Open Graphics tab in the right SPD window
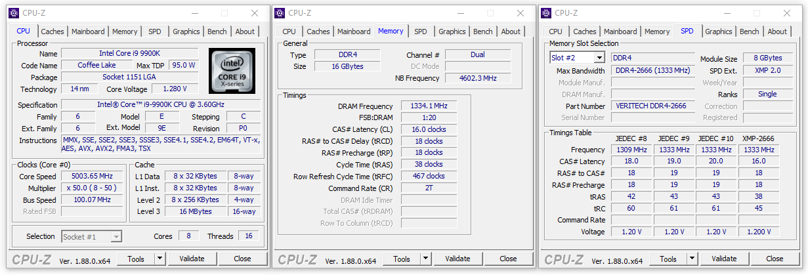The height and width of the screenshot is (275, 808). 719,32
